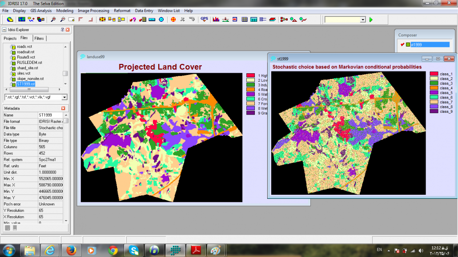
Task: Toggle visibility checkmark of st1999 layer in Composer
Action: 402,44
